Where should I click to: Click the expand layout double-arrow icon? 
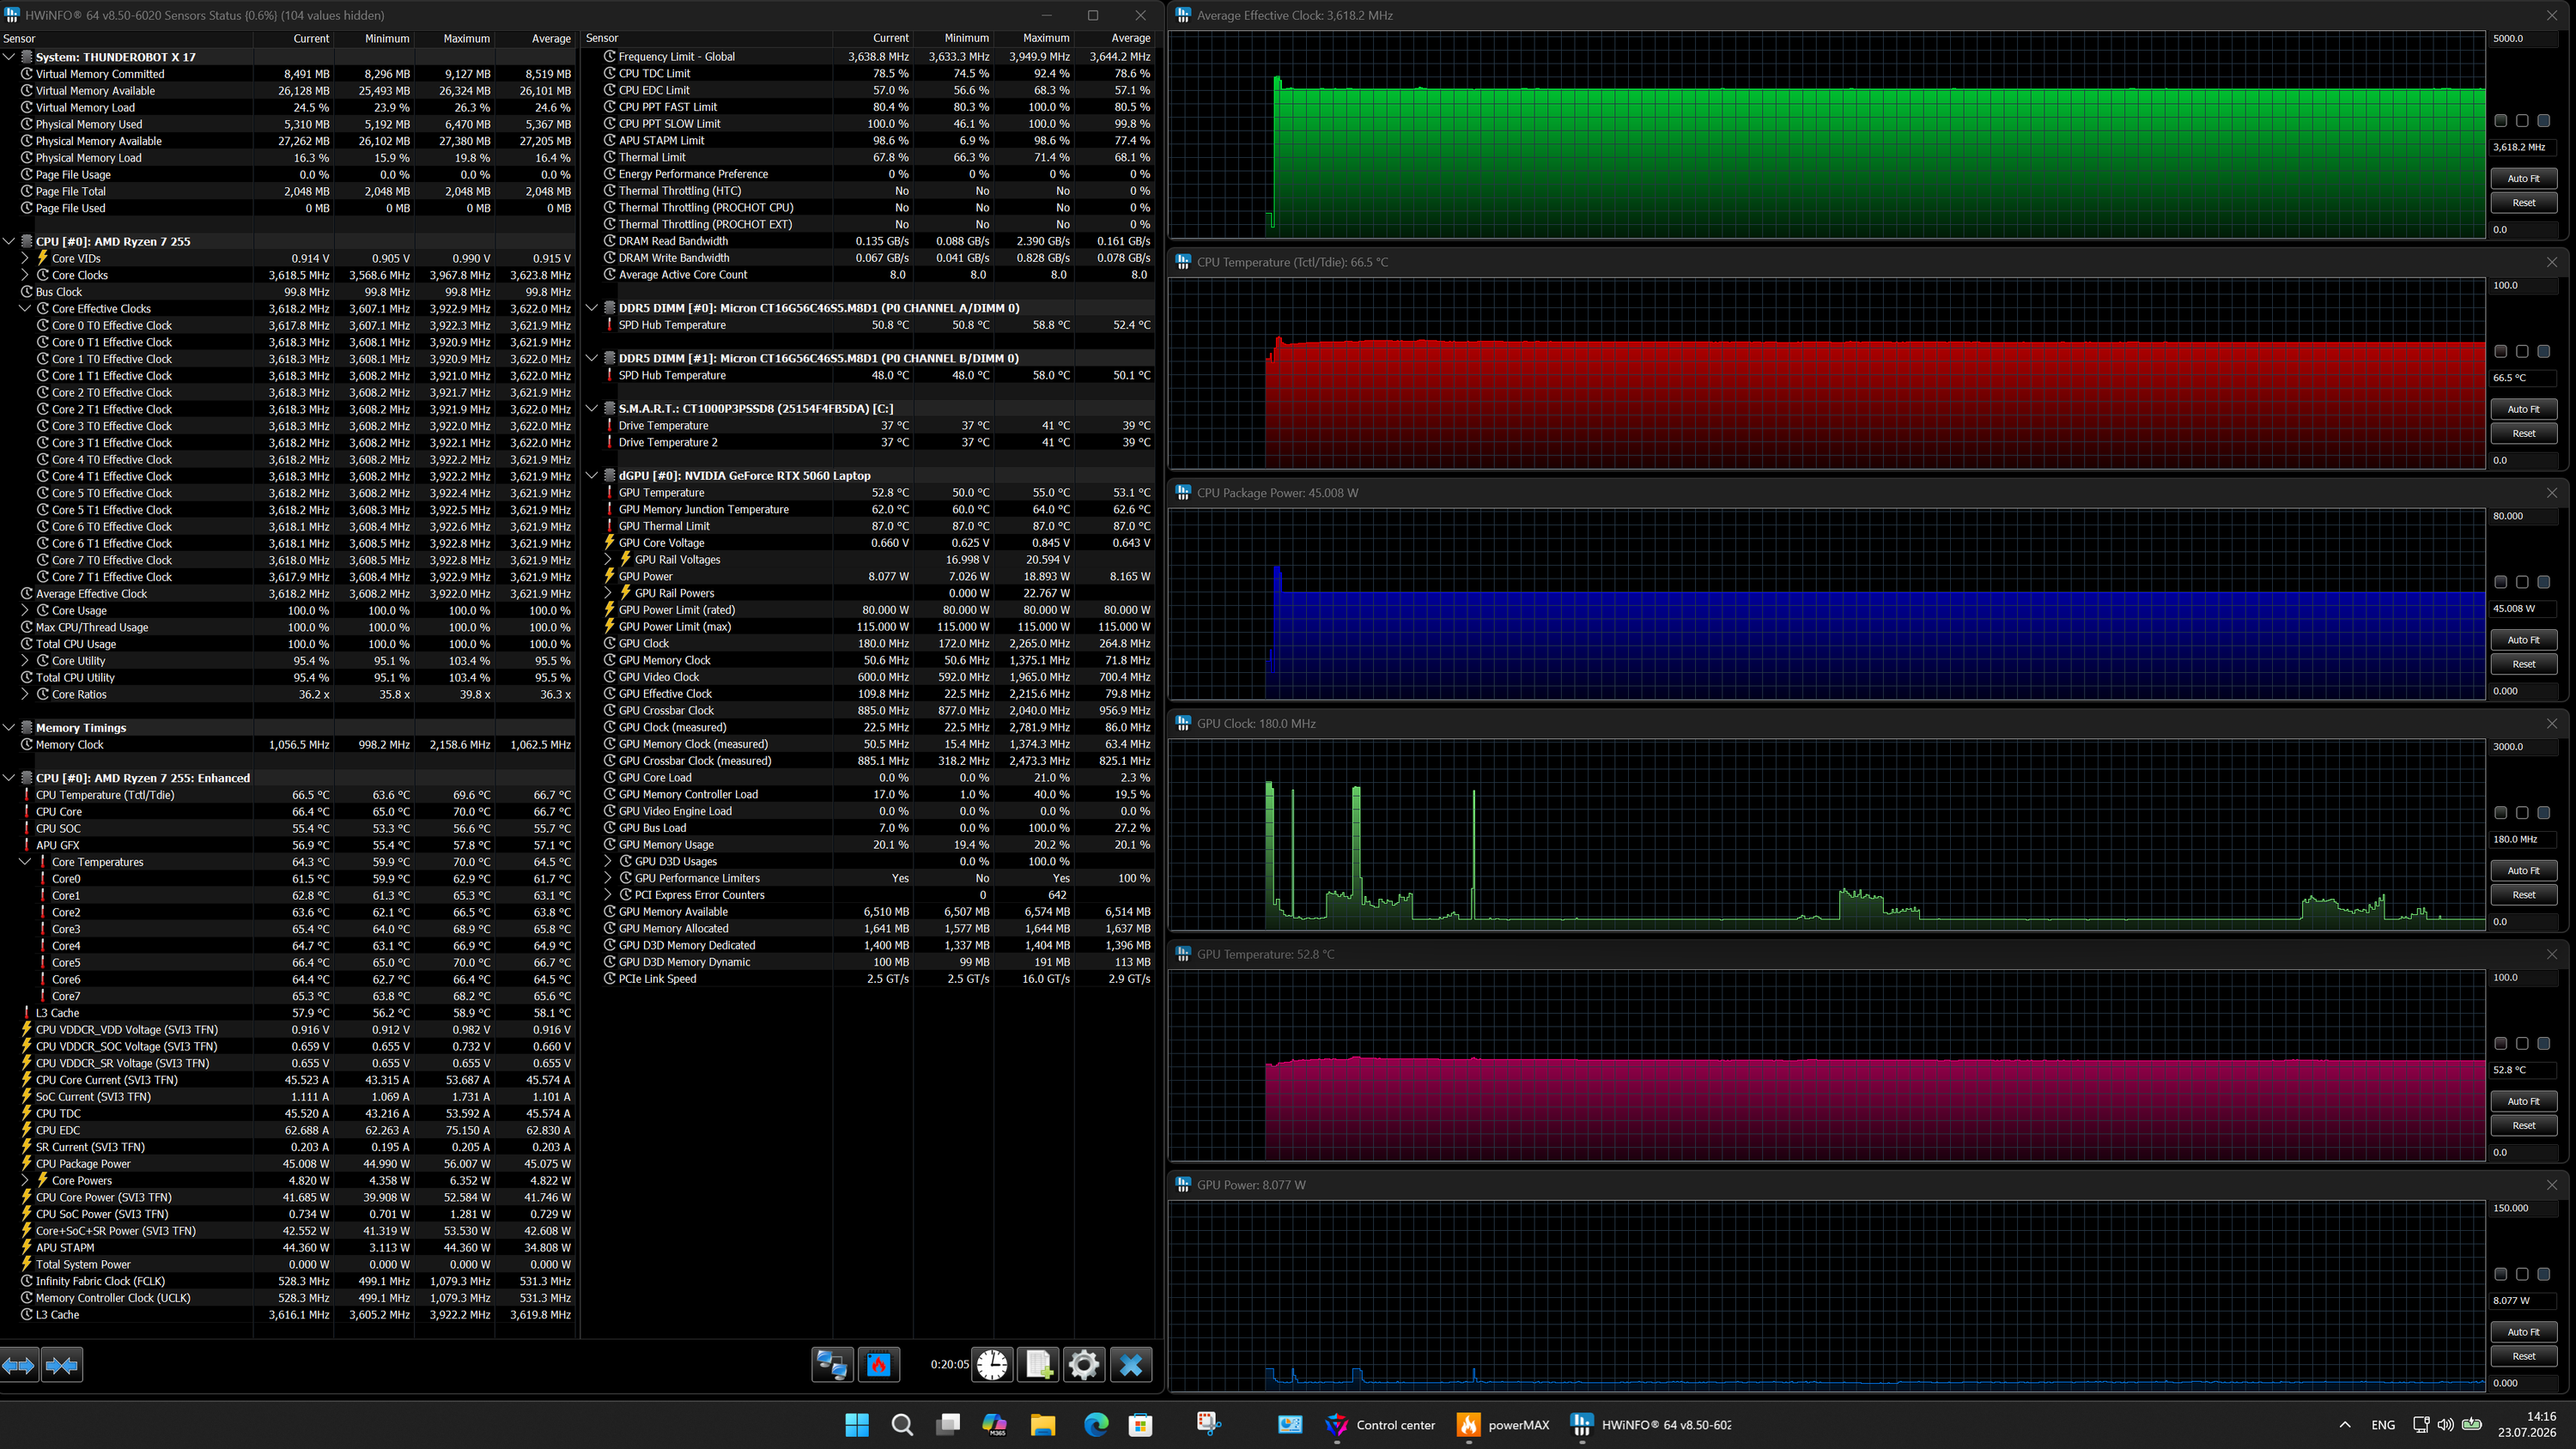pos(19,1364)
